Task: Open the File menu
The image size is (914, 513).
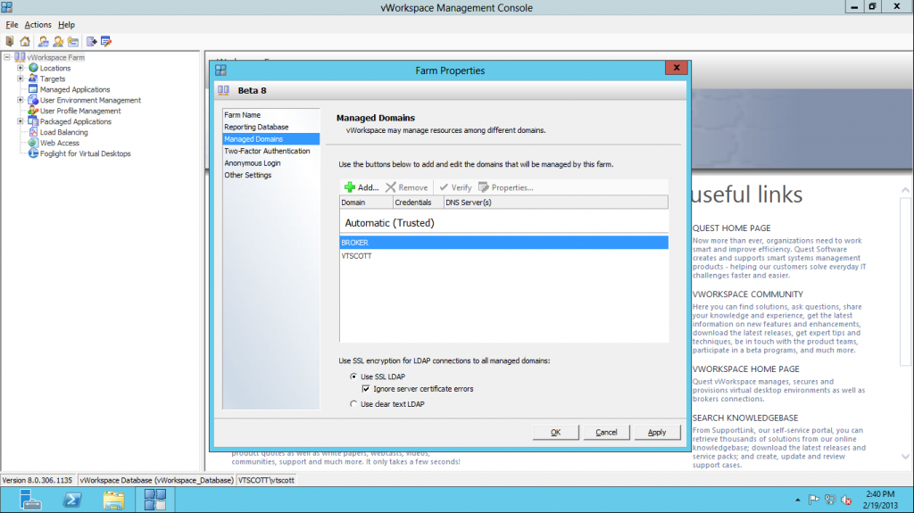Action: click(12, 24)
